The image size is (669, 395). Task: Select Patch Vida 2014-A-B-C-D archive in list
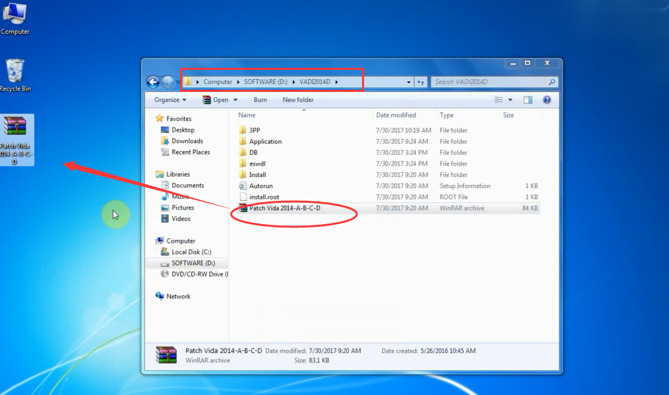[284, 208]
